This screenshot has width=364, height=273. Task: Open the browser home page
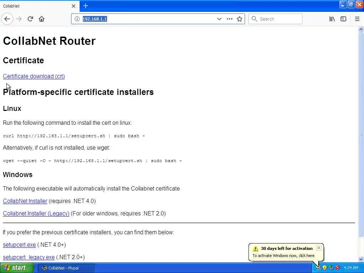42,19
